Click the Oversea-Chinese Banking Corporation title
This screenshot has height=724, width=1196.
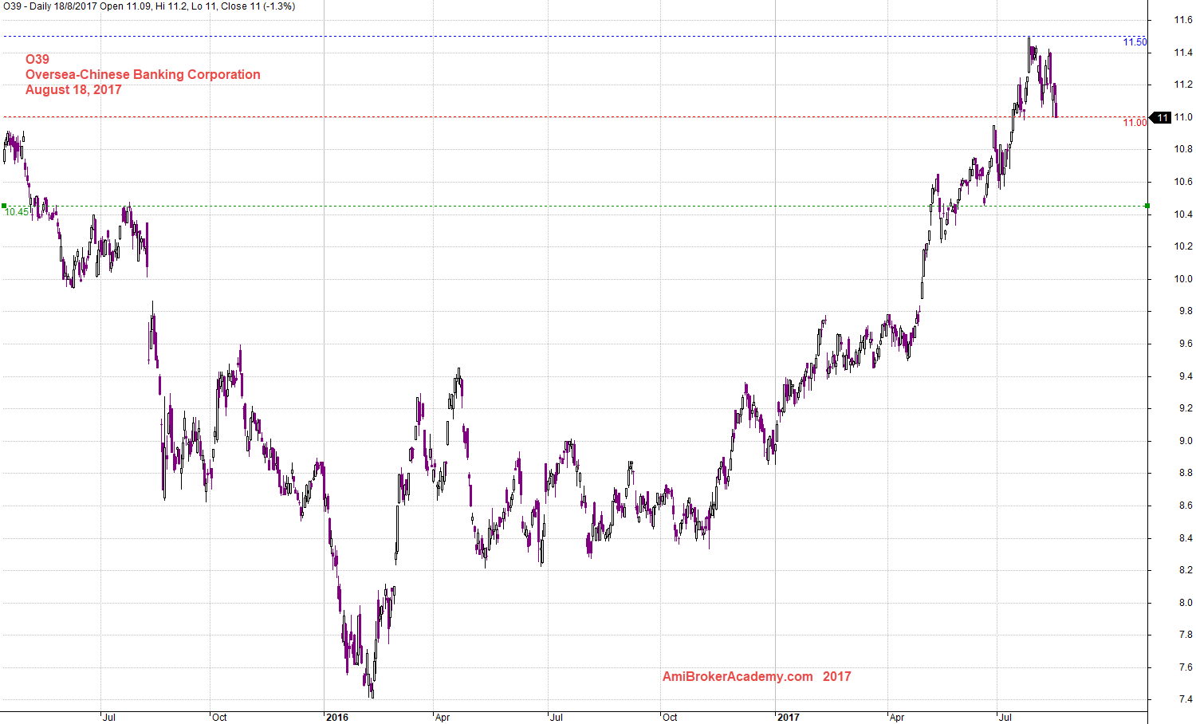coord(143,74)
